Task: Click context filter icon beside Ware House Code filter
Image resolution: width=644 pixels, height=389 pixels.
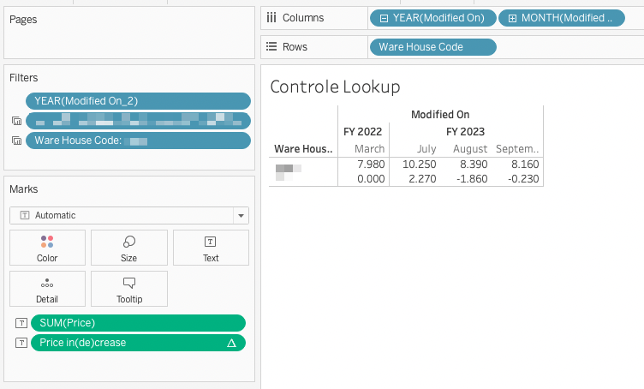Action: pos(15,141)
